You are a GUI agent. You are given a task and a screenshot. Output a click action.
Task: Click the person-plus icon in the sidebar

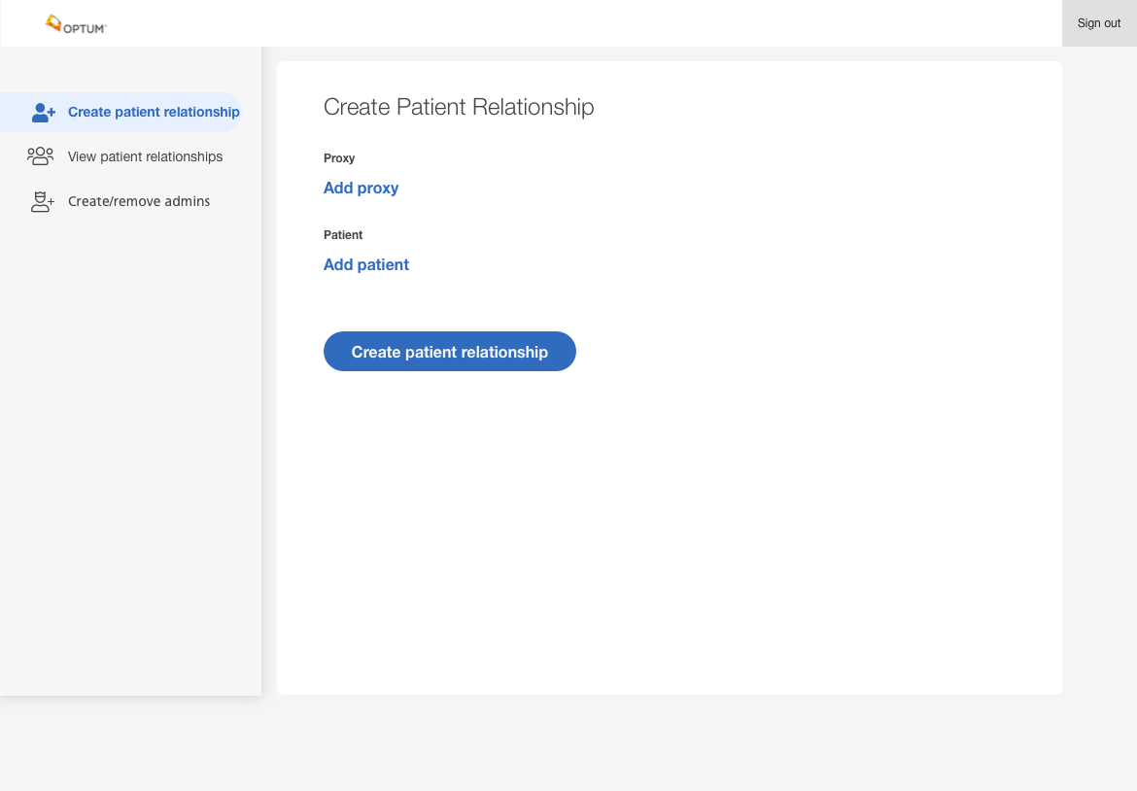[x=43, y=113]
